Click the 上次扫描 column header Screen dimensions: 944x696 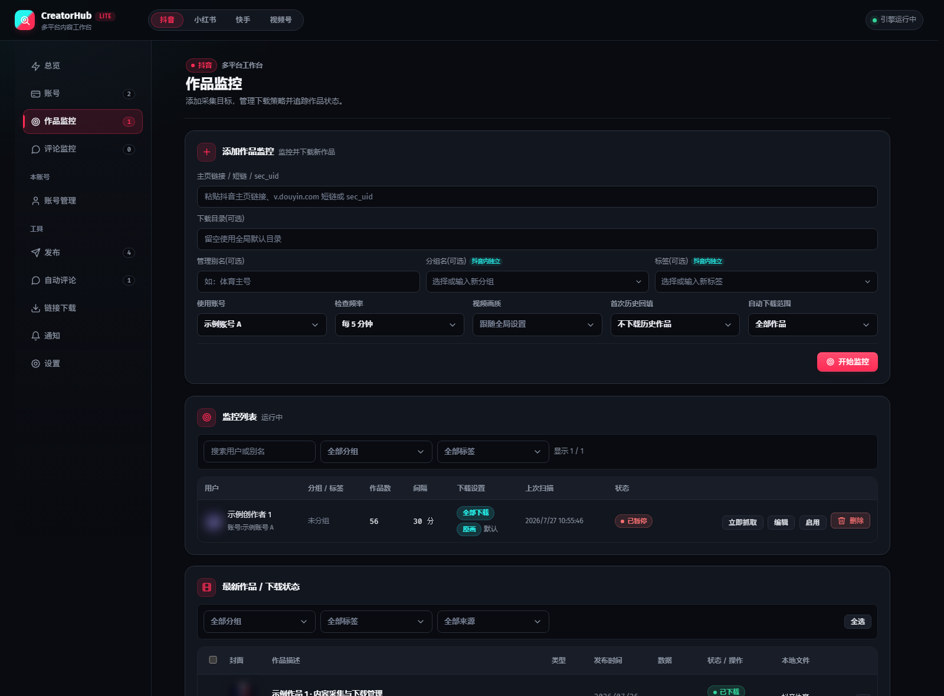tap(539, 488)
